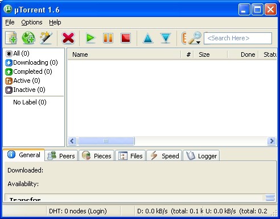This screenshot has width=280, height=219.
Task: Click the Availability: label
Action: coord(23,184)
